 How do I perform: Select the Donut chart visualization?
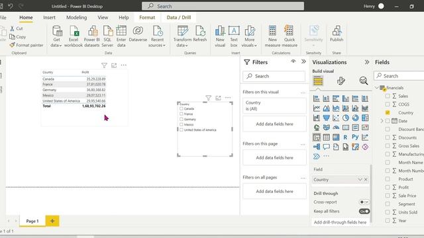(355, 118)
